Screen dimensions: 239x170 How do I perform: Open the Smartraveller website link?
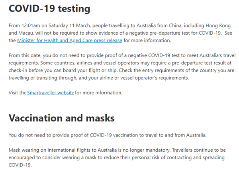point(51,93)
